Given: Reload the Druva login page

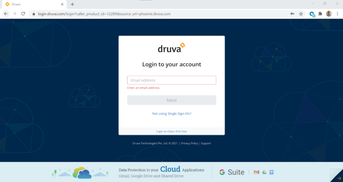Looking at the screenshot, I should [23, 14].
